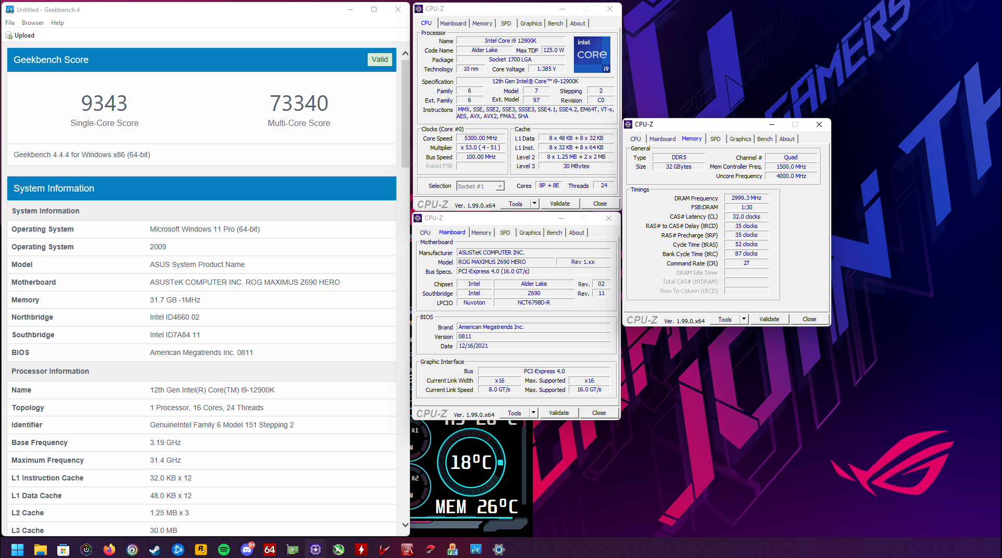Open Spotify from the taskbar
1002x558 pixels.
click(224, 549)
